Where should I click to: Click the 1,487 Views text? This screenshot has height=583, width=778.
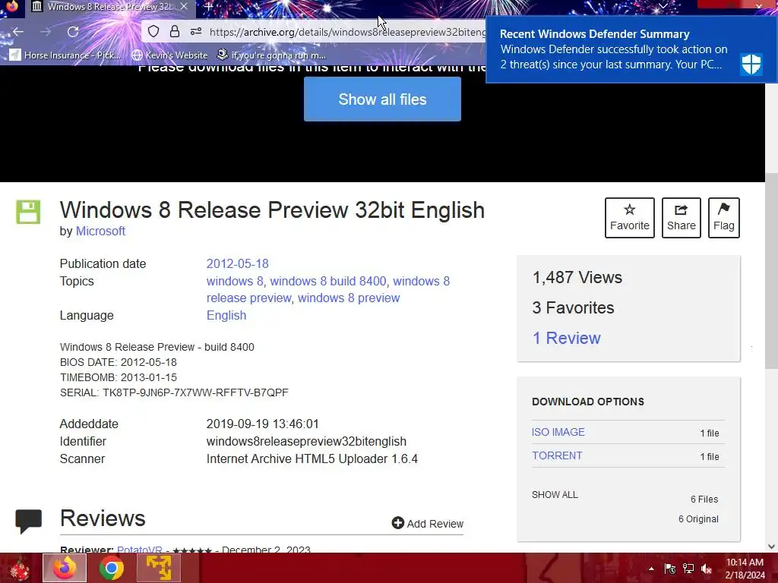(577, 278)
